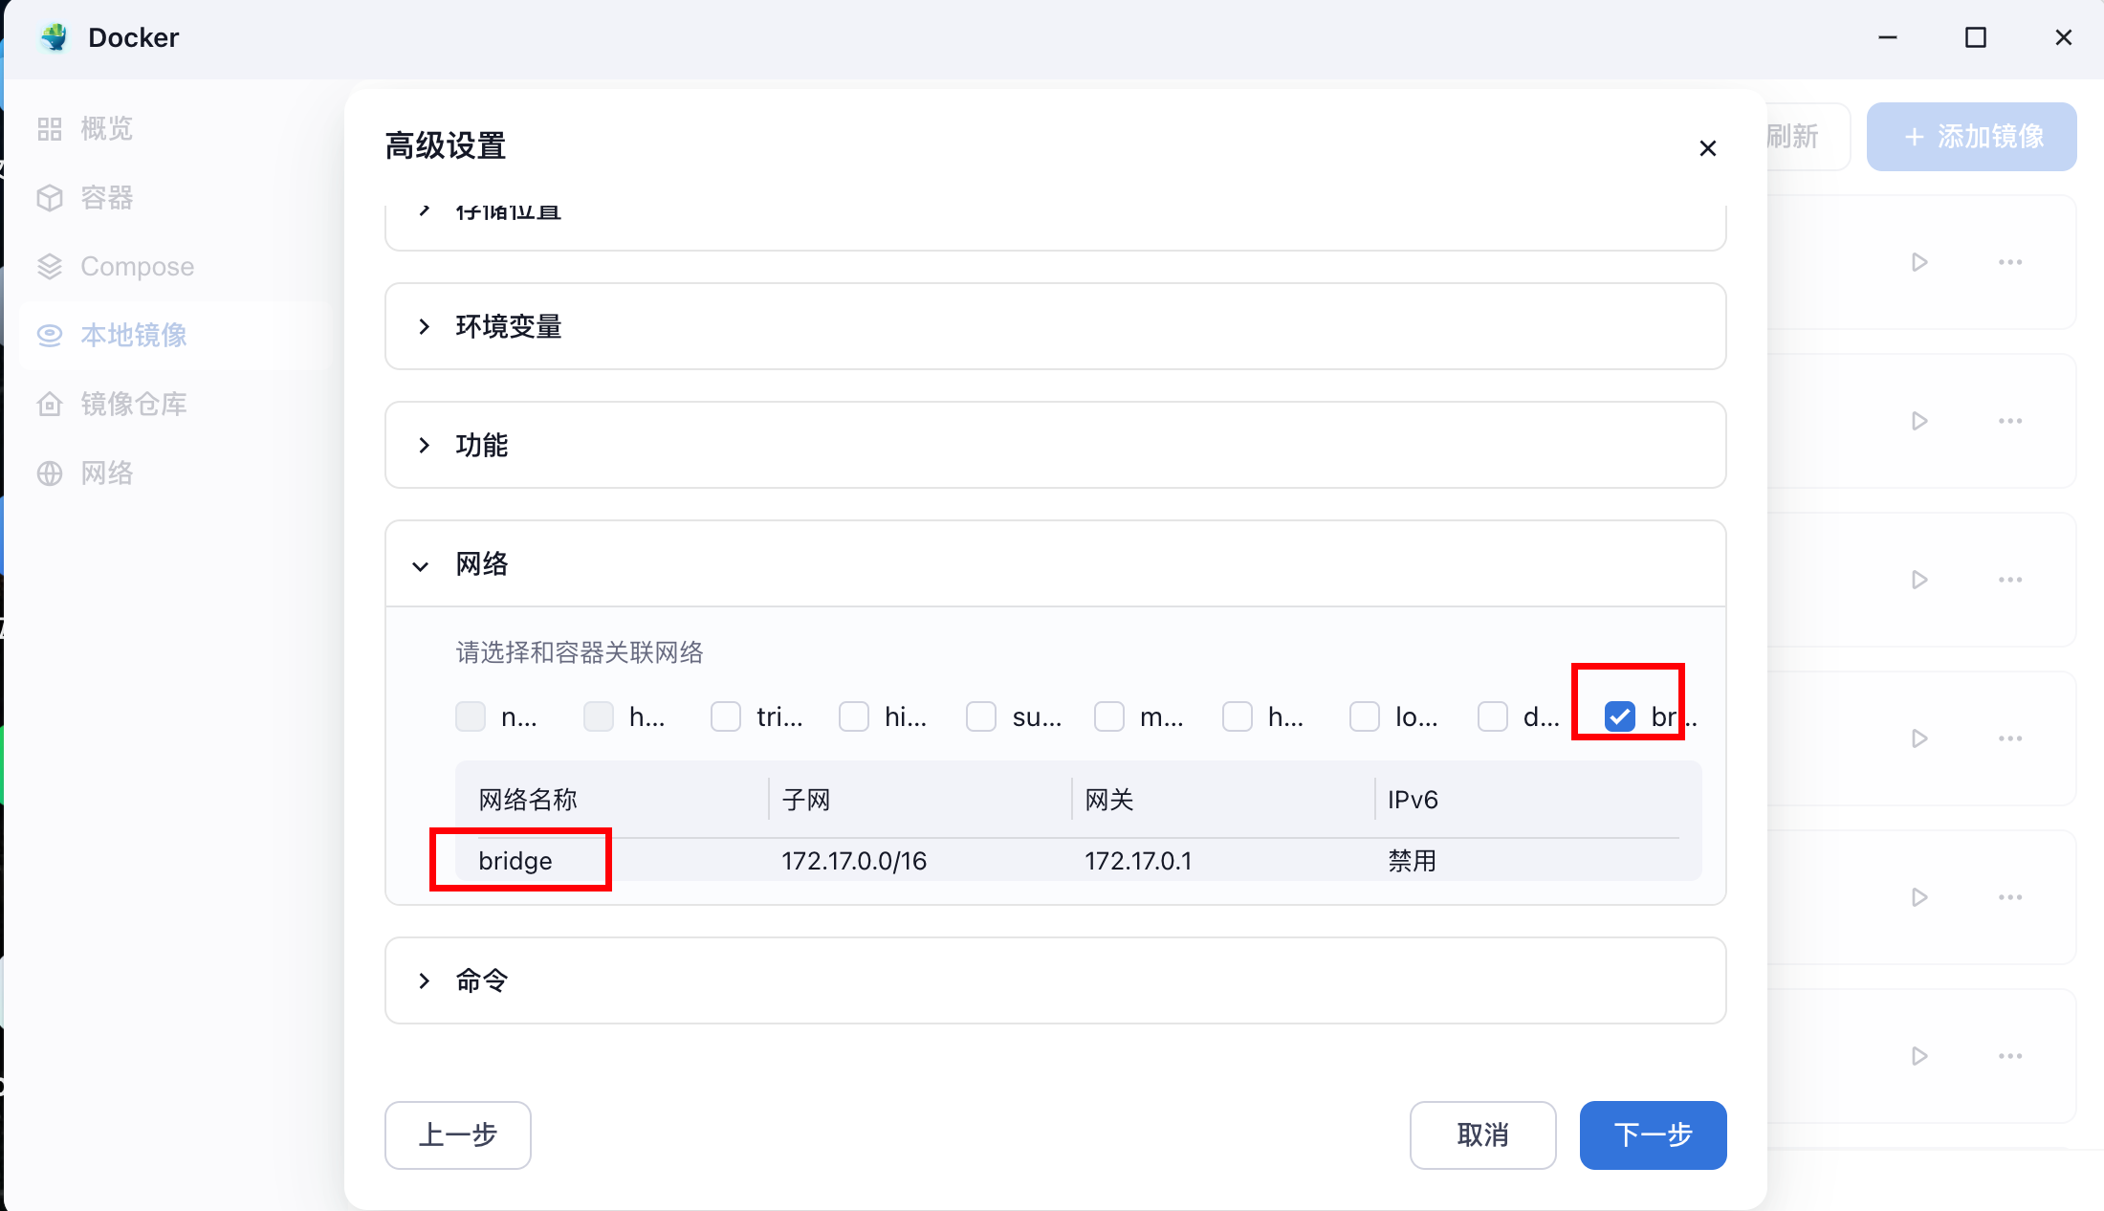Check the su... network checkbox

coord(981,716)
